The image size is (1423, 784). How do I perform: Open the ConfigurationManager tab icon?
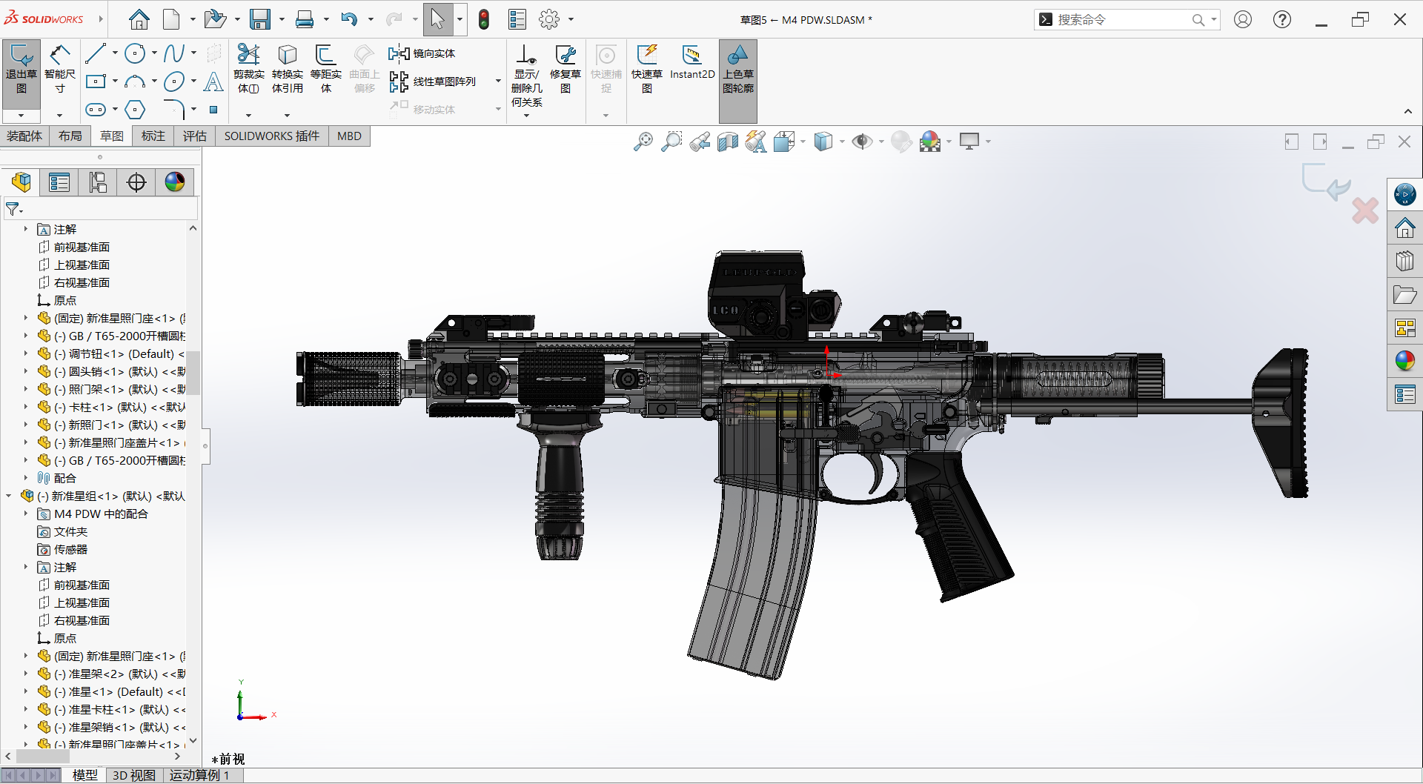coord(98,182)
